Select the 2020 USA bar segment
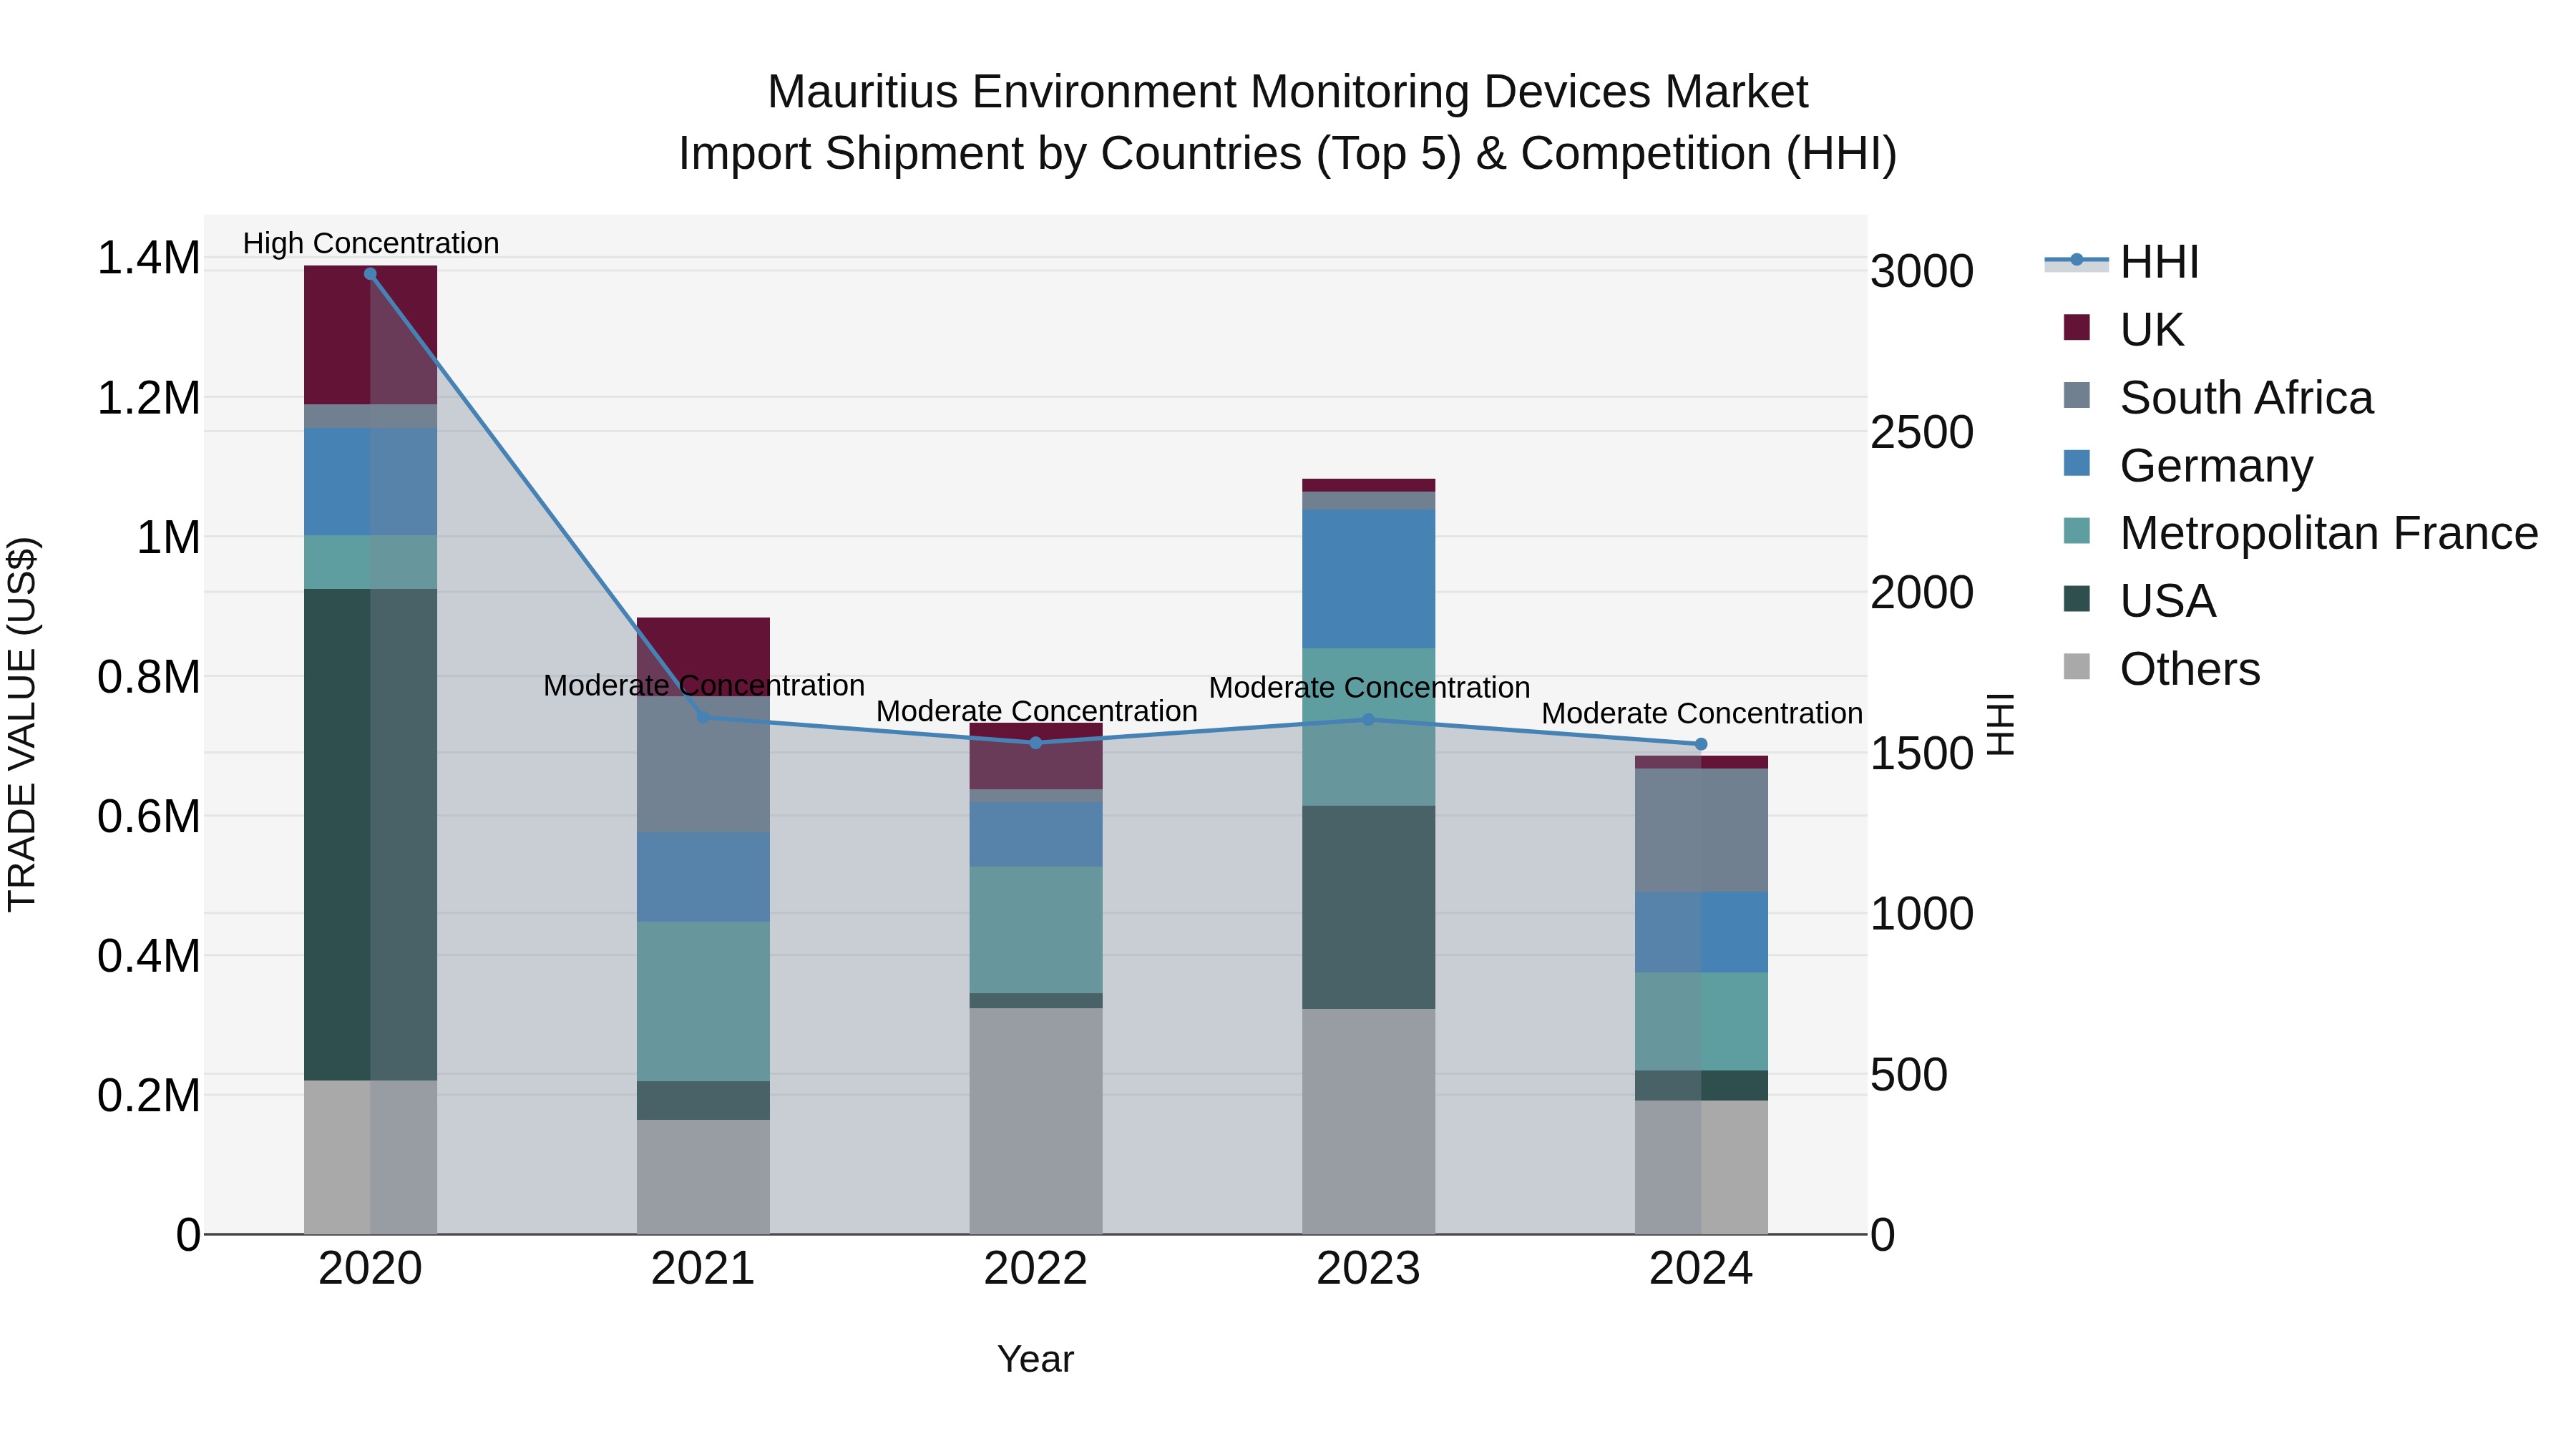The height and width of the screenshot is (1449, 2576). click(x=370, y=835)
